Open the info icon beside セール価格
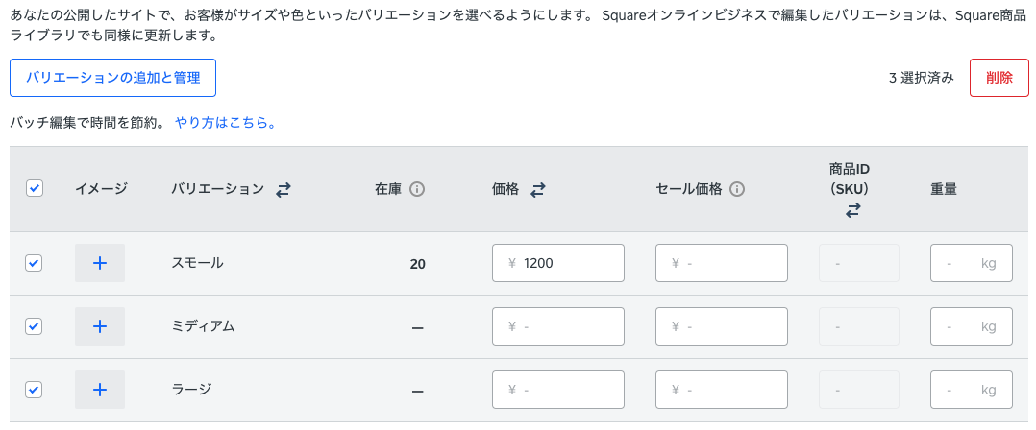This screenshot has width=1036, height=430. 737,190
